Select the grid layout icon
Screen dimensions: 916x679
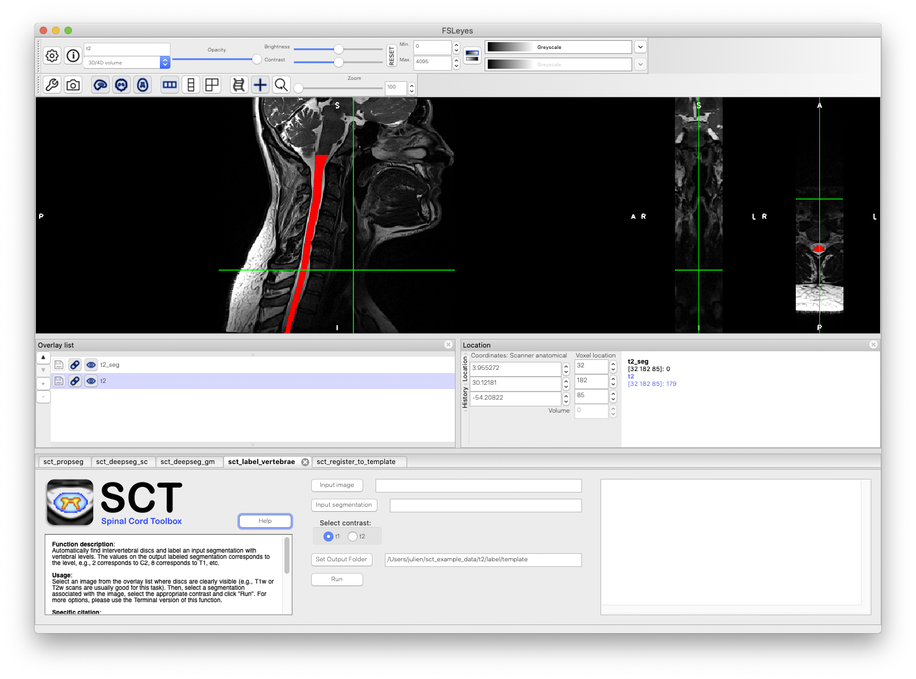212,85
